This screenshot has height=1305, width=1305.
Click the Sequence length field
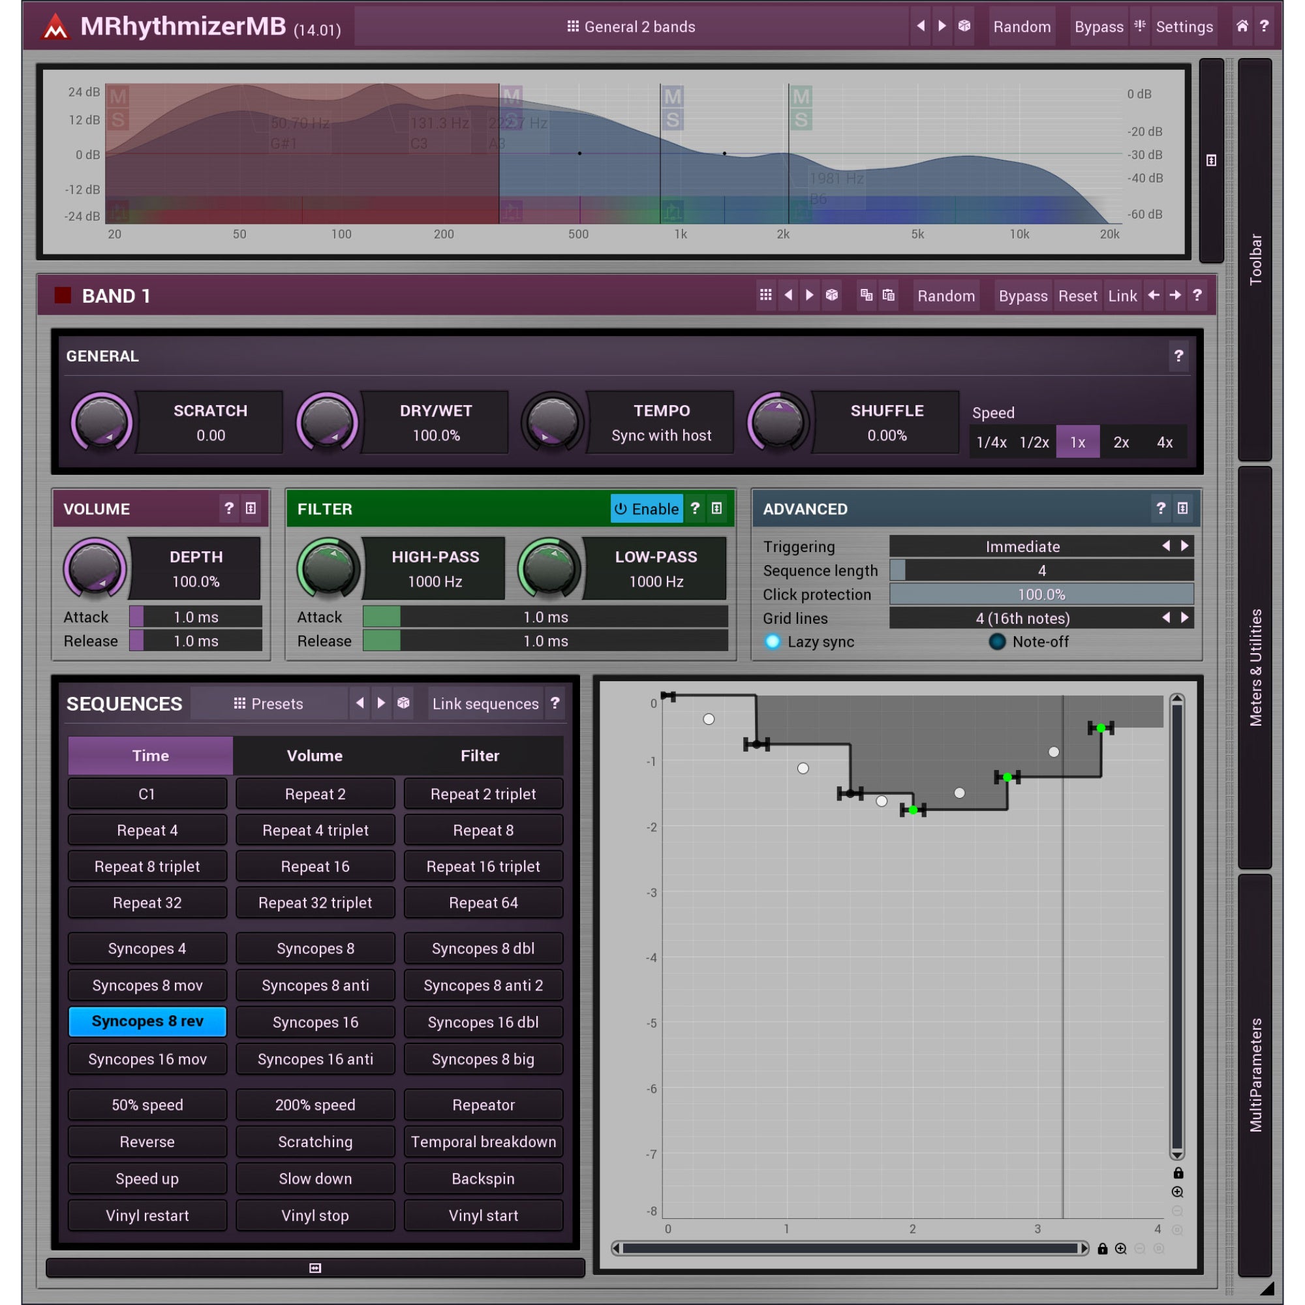tap(1041, 571)
